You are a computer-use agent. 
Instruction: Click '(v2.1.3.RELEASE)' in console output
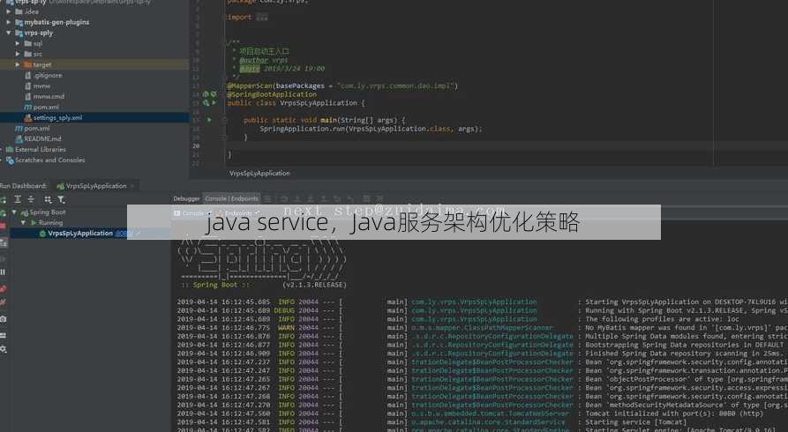coord(315,285)
